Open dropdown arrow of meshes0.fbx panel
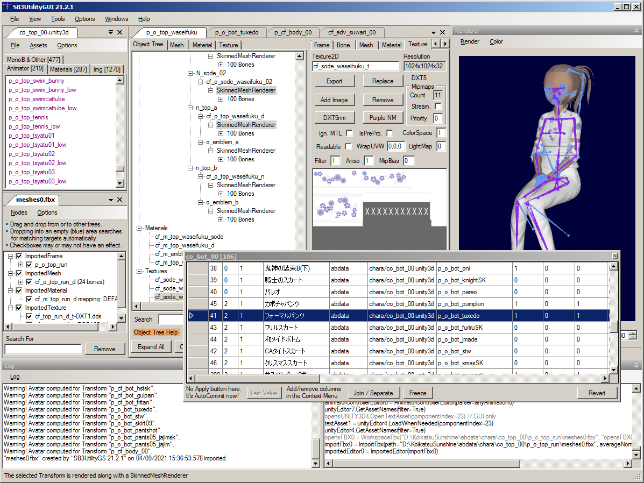This screenshot has width=644, height=483. click(110, 200)
